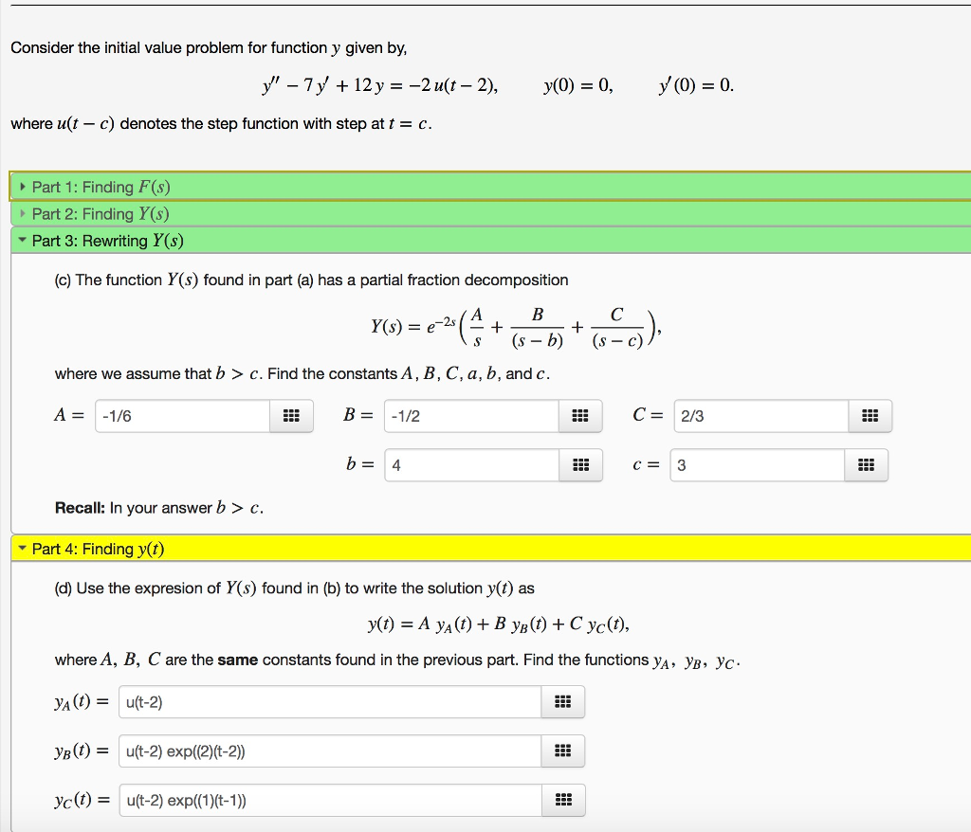Viewport: 971px width, 832px height.
Task: Click inside the b = 4 field
Action: click(x=469, y=464)
